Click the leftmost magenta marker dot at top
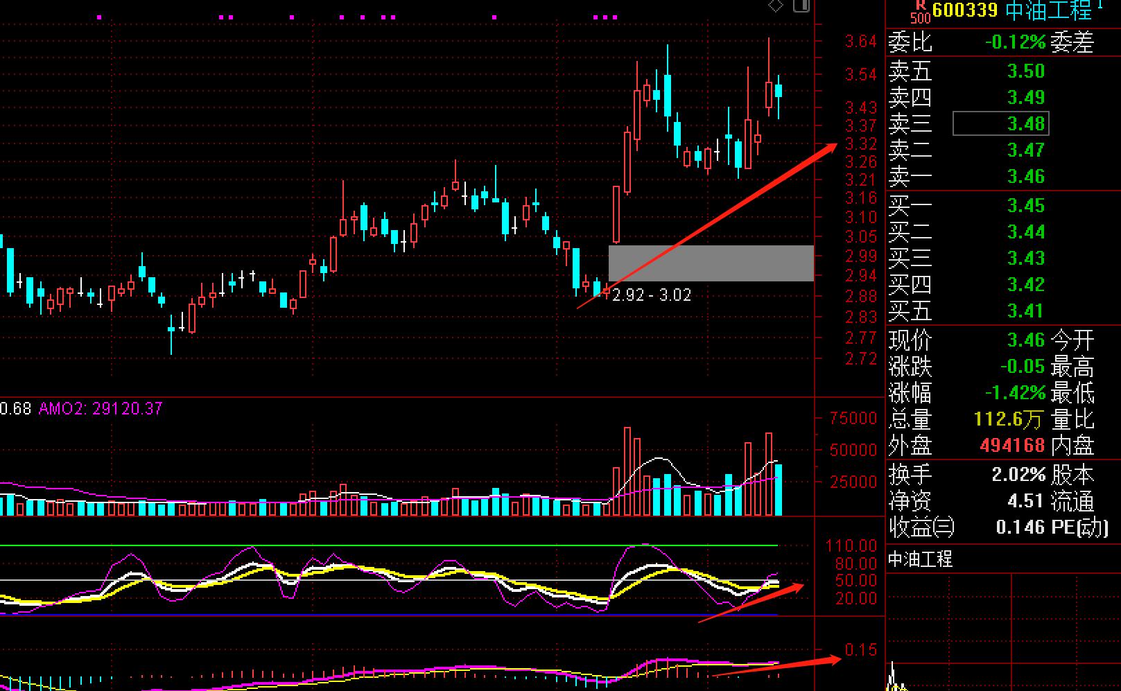Screen dimensions: 1121x691 pos(100,17)
